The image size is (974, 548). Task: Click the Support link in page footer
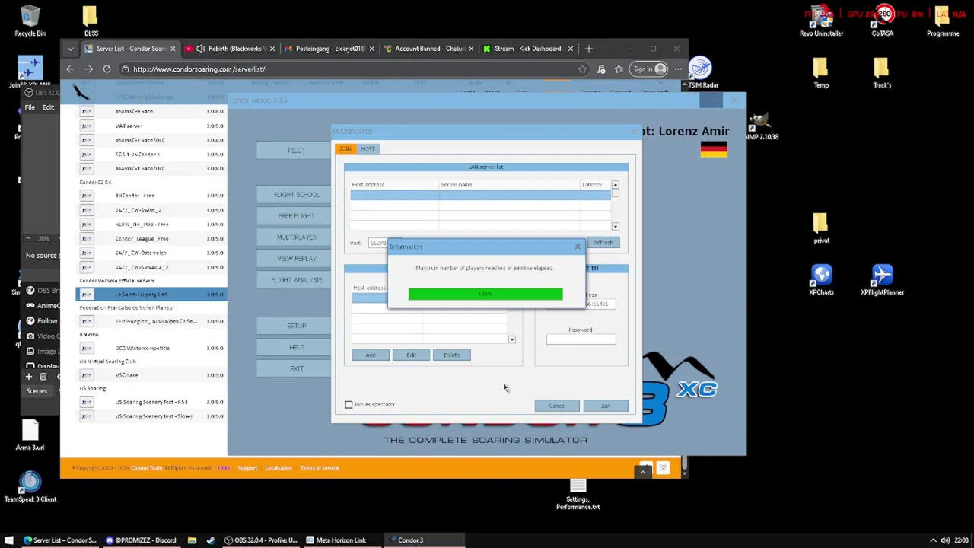247,468
